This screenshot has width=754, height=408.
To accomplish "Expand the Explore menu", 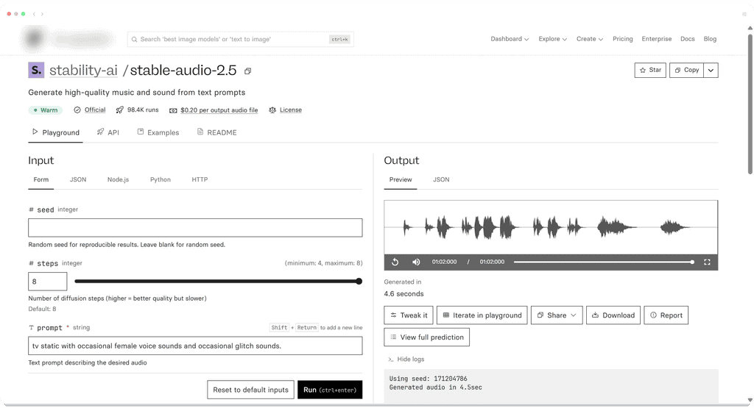I will [x=552, y=39].
